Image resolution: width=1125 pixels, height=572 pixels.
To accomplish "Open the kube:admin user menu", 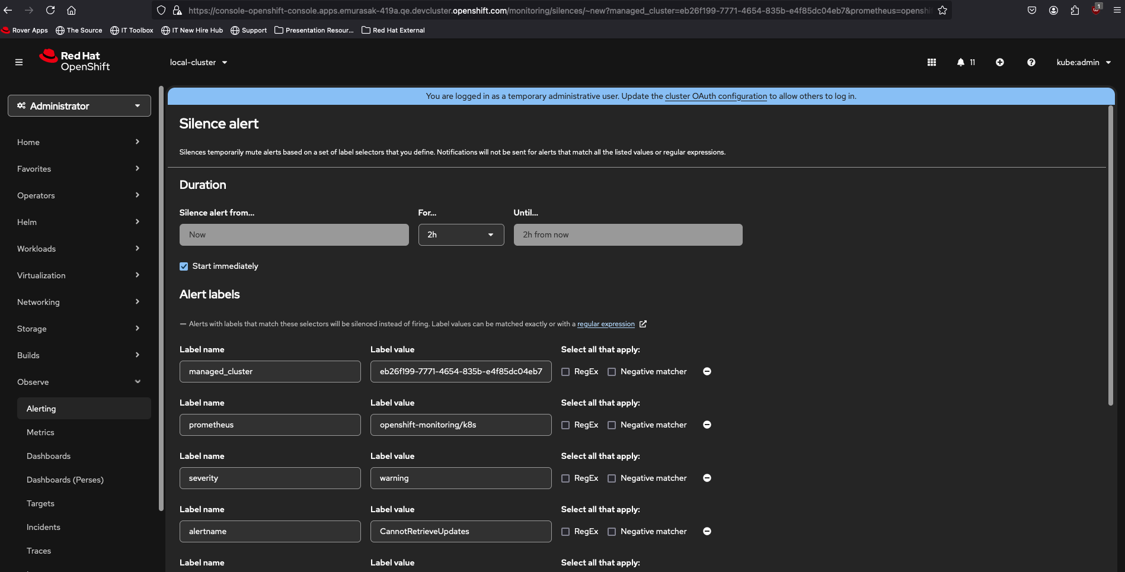I will click(x=1084, y=62).
